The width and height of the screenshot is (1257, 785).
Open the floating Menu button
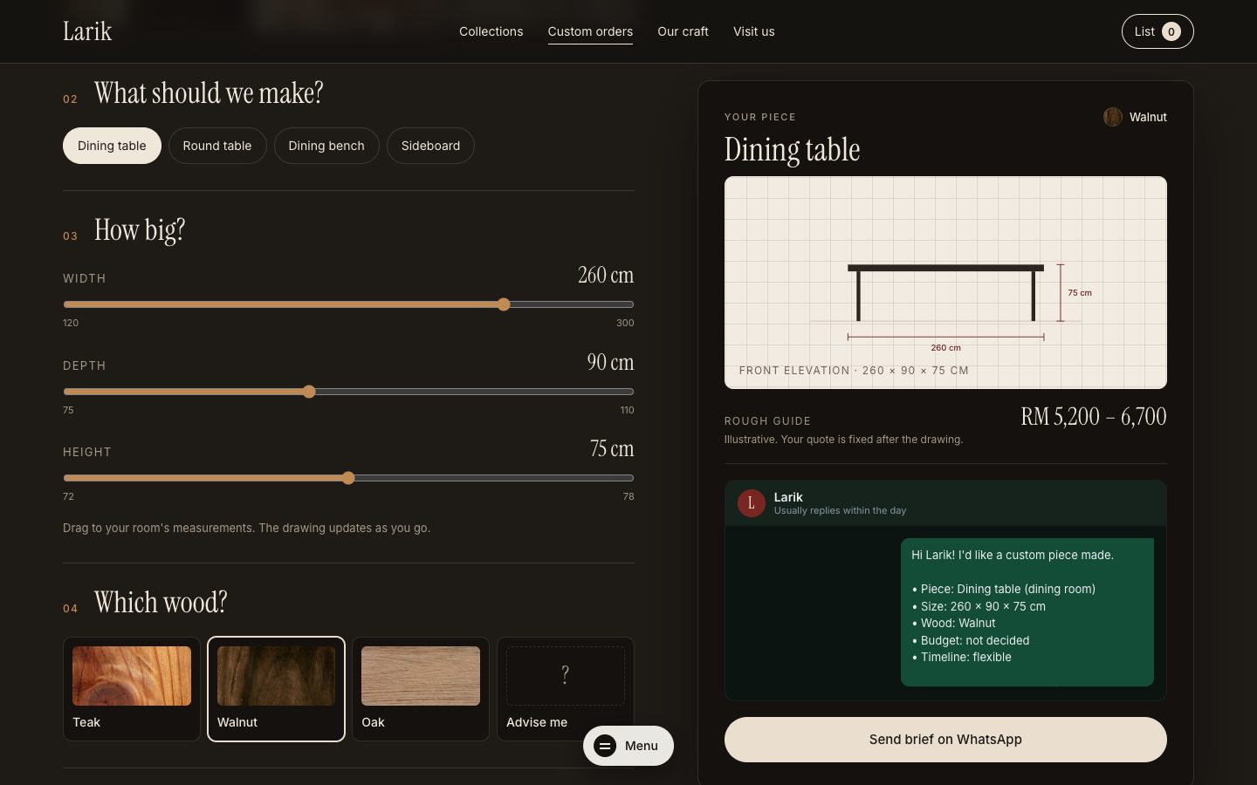(628, 746)
